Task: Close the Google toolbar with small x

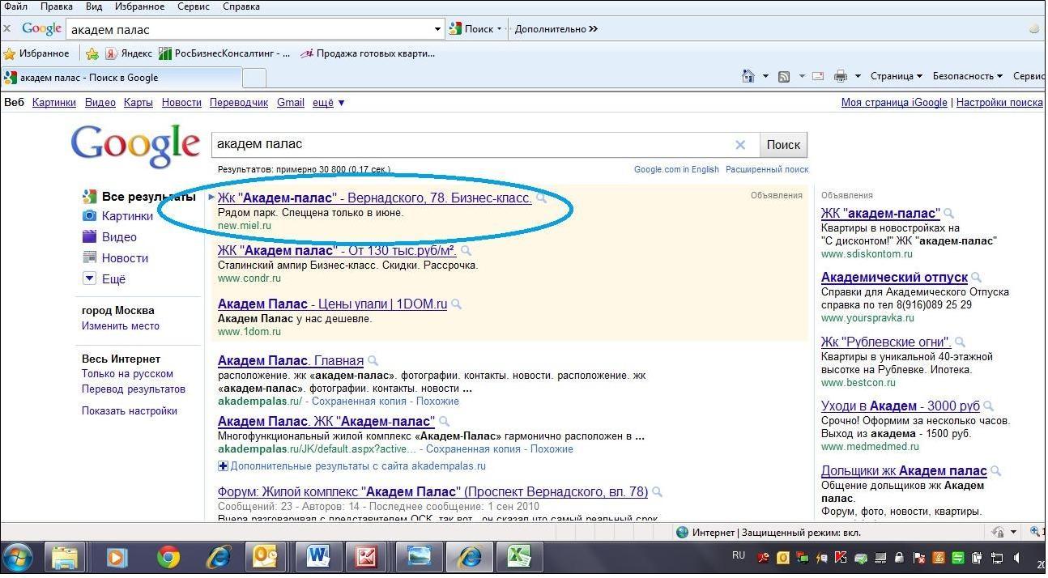Action: [x=7, y=28]
